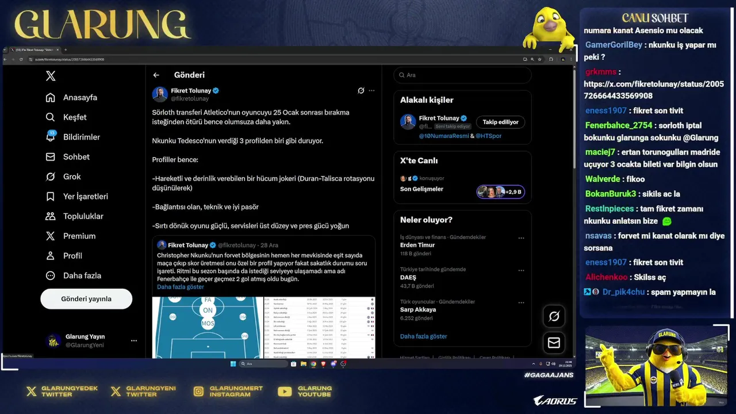Open Grok from the sidebar
Screen dimensions: 736x414
pyautogui.click(x=63, y=177)
